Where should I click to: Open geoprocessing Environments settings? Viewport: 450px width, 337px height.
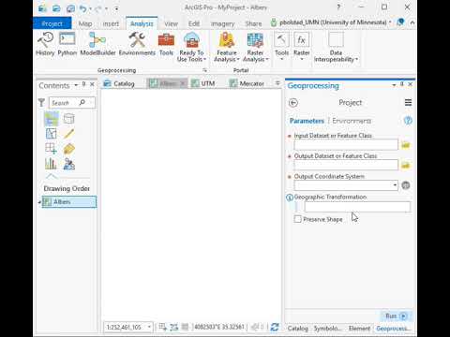click(137, 44)
